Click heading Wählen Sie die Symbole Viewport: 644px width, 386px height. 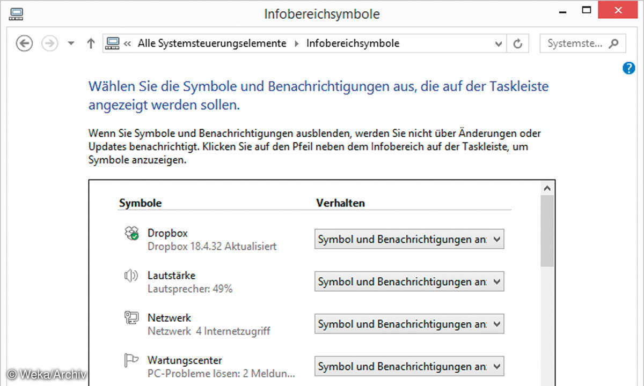(x=319, y=95)
